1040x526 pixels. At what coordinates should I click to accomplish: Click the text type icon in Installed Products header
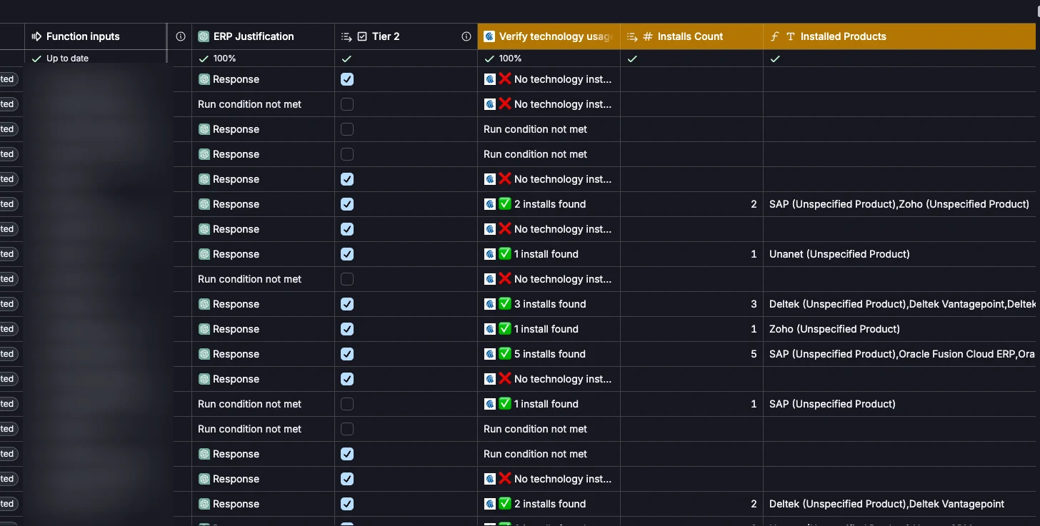coord(791,36)
